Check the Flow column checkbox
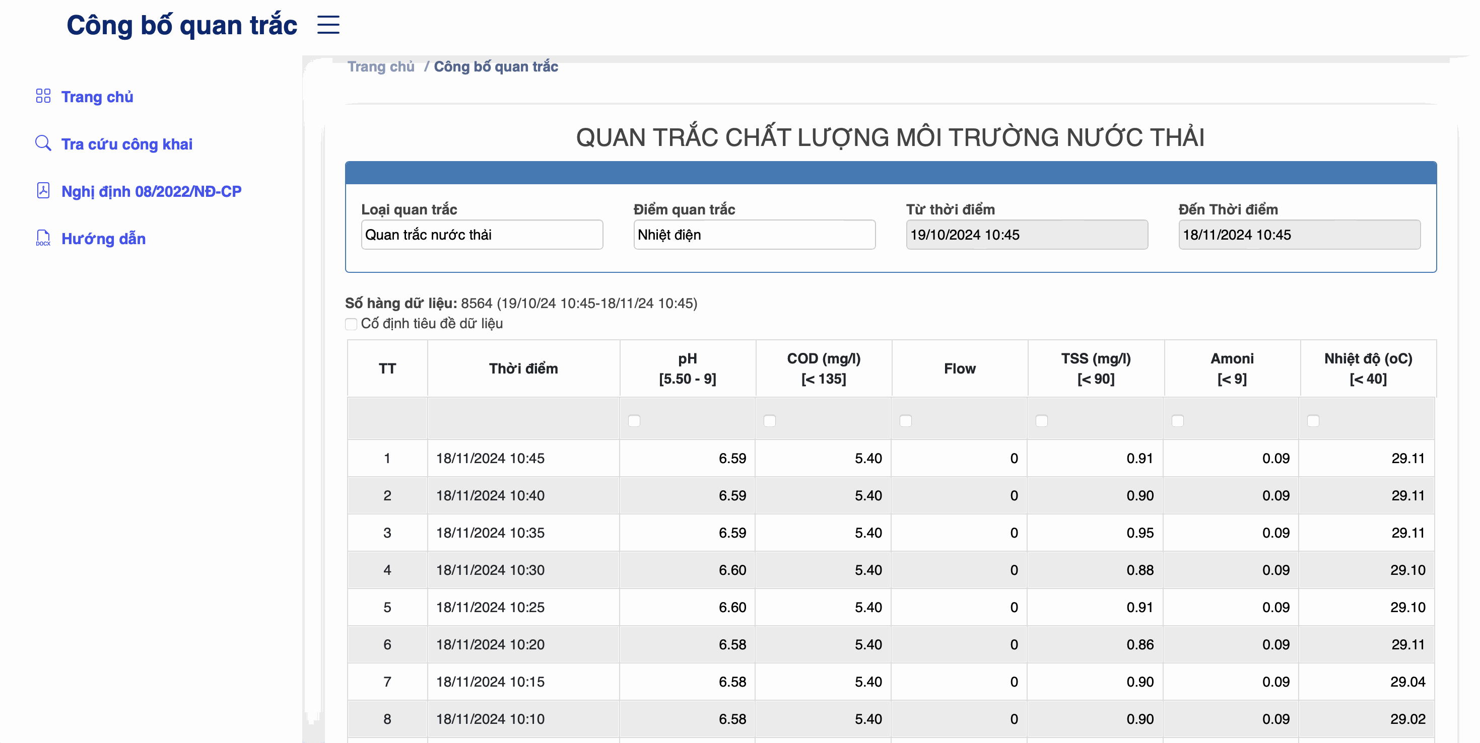This screenshot has height=743, width=1480. tap(905, 420)
